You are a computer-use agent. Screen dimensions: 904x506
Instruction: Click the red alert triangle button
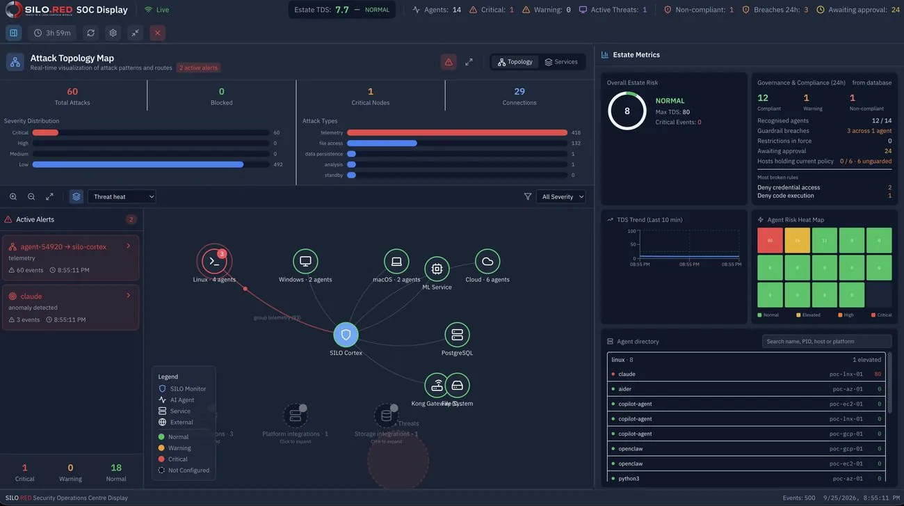pos(449,62)
